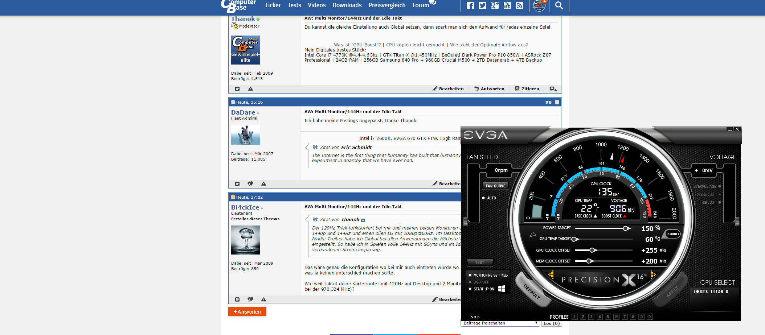Open the Google+ icon in header
The height and width of the screenshot is (335, 765).
pyautogui.click(x=495, y=5)
